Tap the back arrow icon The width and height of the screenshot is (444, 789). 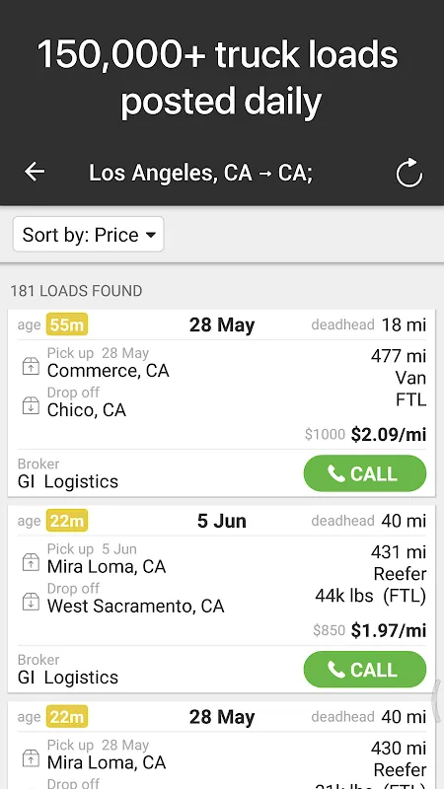[35, 172]
